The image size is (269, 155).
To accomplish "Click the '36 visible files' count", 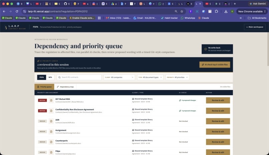I will tap(225, 87).
